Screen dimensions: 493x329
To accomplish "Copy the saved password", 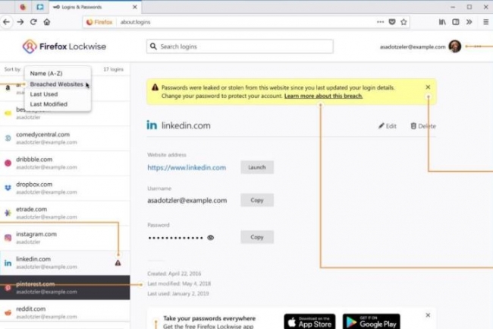I will [x=257, y=237].
